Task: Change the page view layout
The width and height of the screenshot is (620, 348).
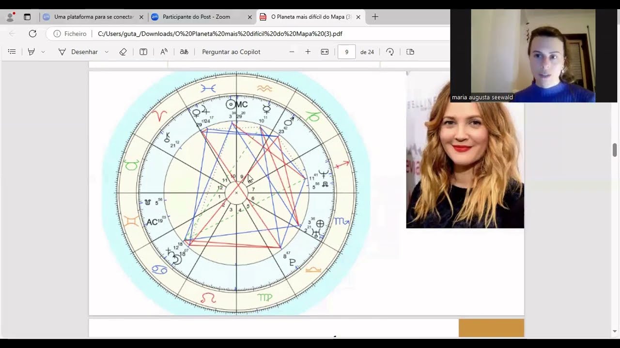Action: pyautogui.click(x=410, y=52)
